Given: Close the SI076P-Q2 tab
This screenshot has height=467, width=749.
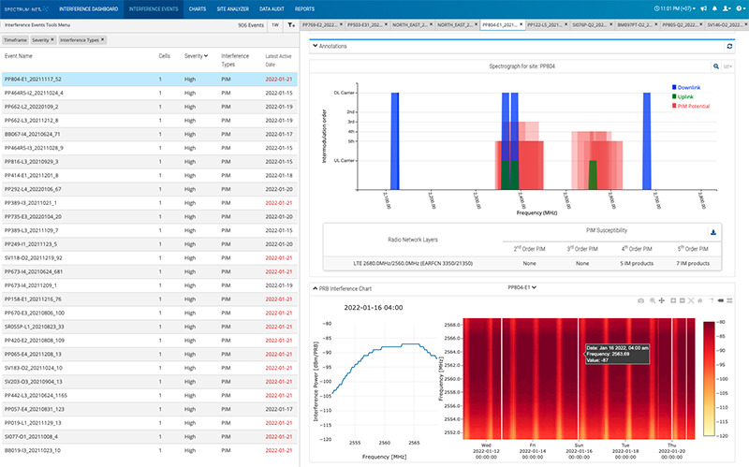Looking at the screenshot, I should tap(611, 24).
